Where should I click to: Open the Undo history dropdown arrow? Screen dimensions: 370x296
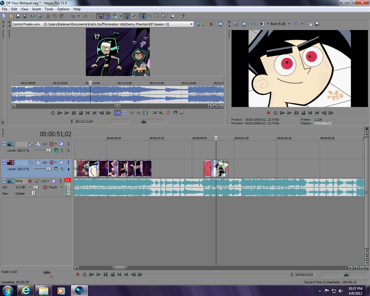pos(79,16)
